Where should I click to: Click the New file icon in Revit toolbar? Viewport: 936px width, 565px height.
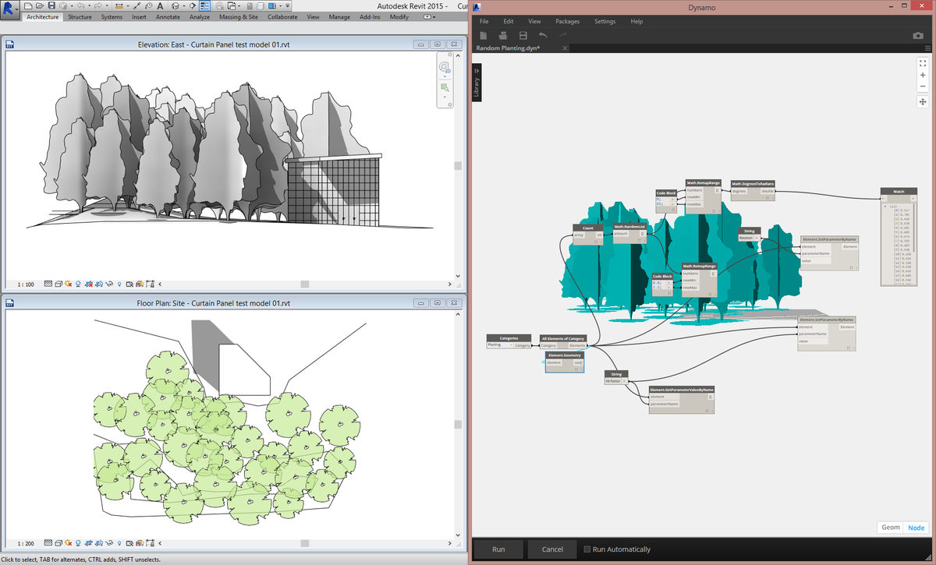[x=28, y=5]
